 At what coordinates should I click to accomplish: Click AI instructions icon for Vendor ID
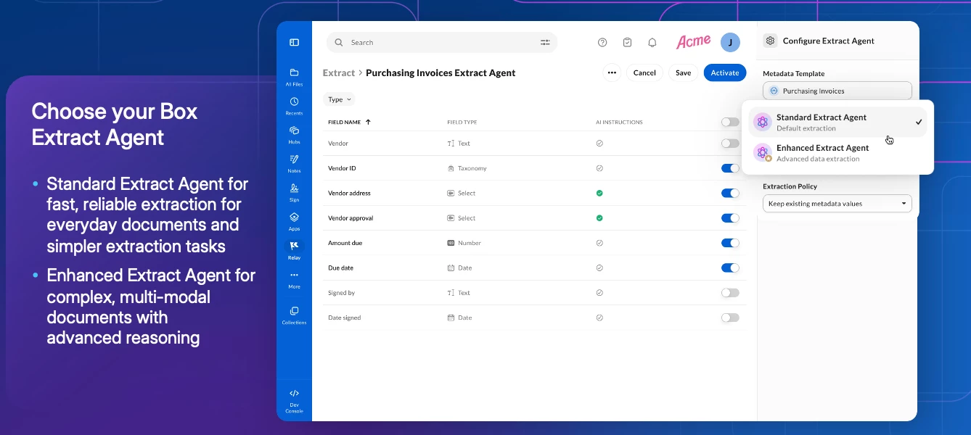tap(599, 168)
